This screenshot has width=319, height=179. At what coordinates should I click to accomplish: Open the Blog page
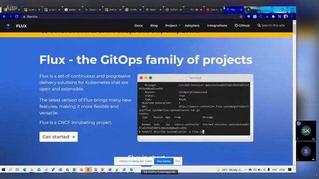point(154,25)
